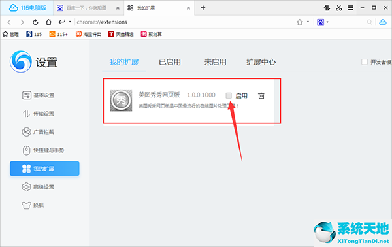Minimize the browser window
The image size is (392, 247).
[x=362, y=8]
